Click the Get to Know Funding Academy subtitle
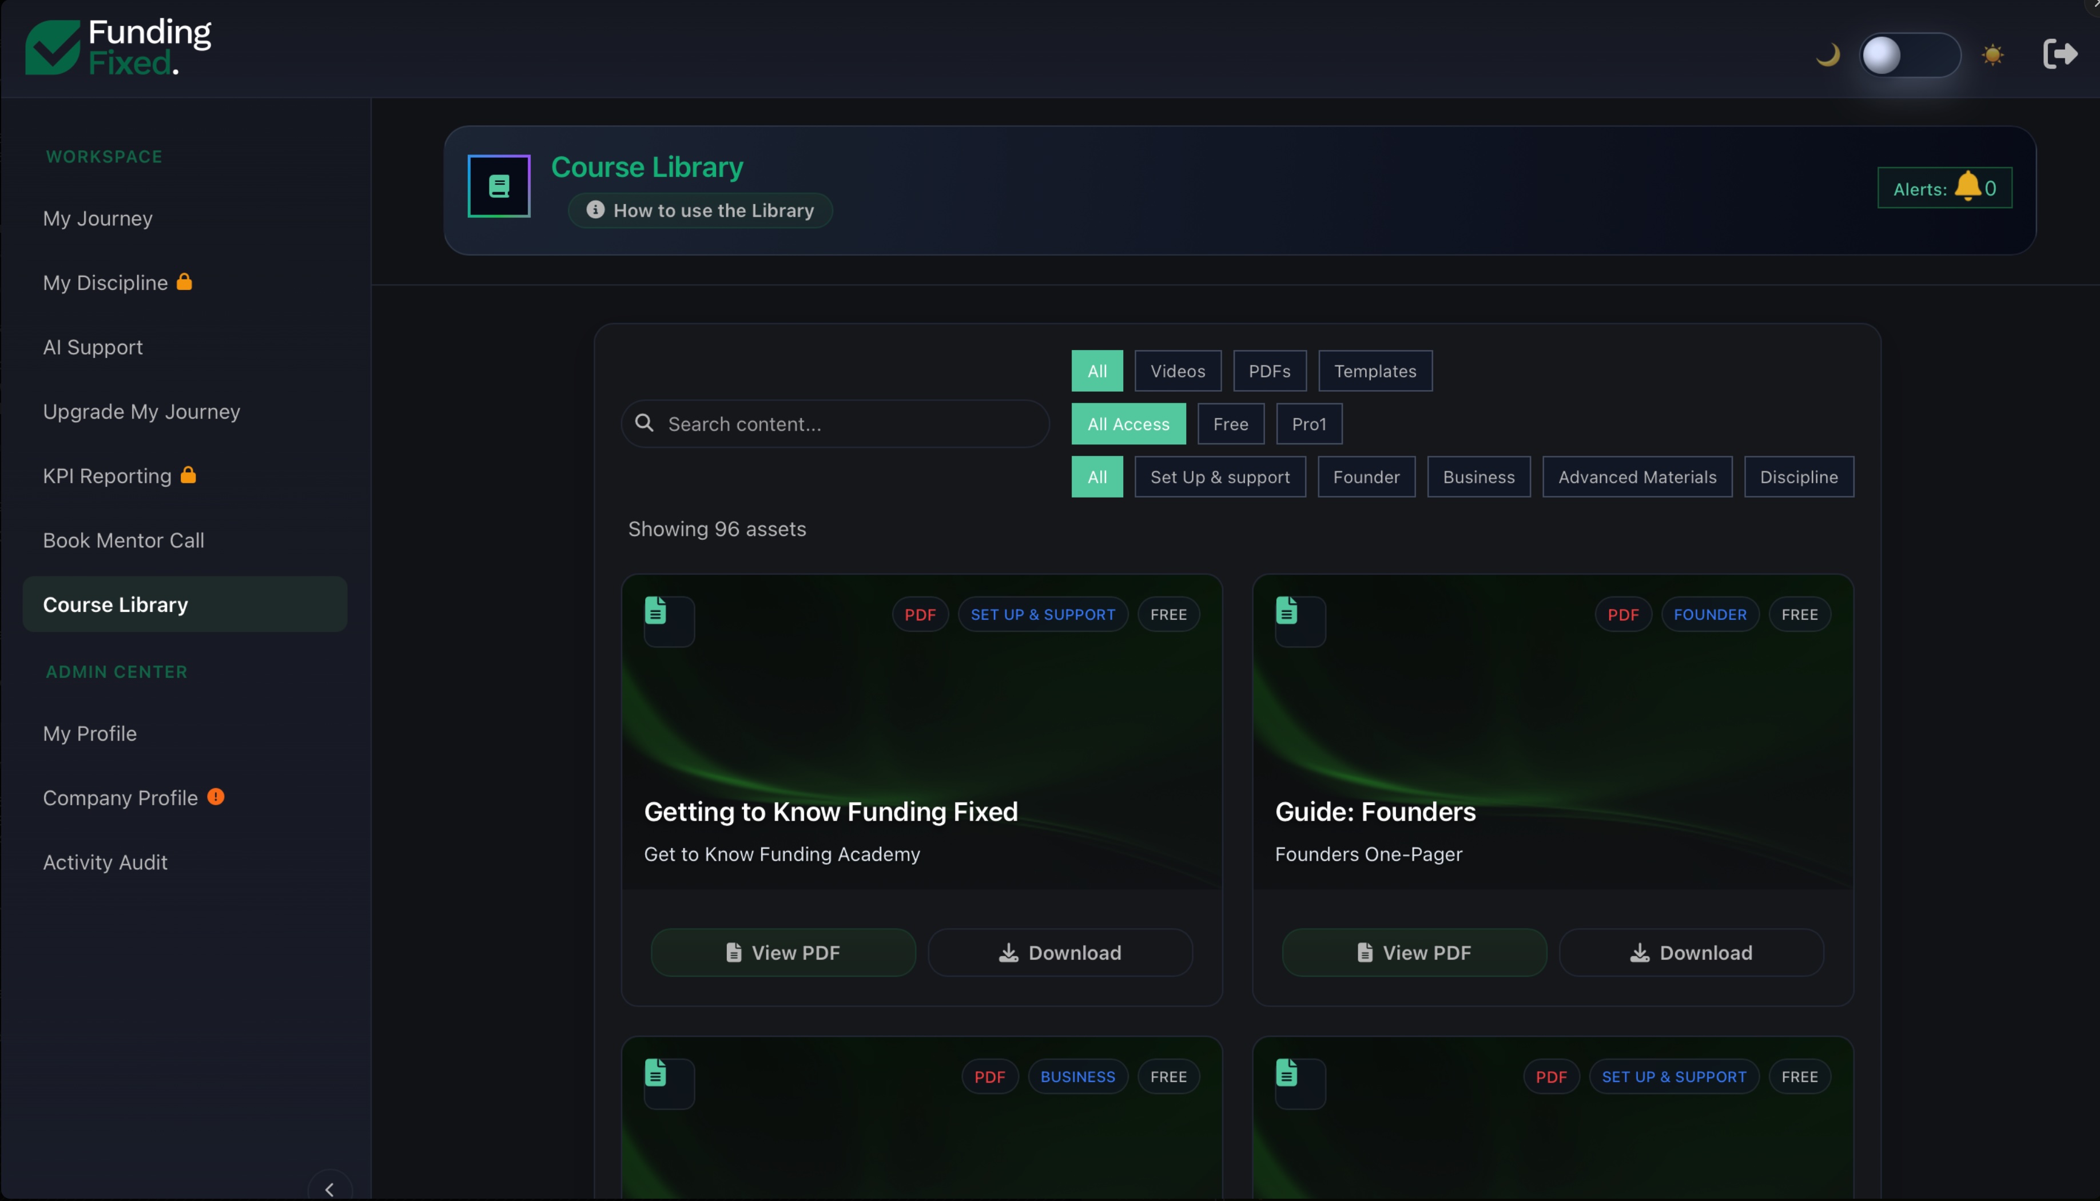The height and width of the screenshot is (1201, 2100). pyautogui.click(x=782, y=854)
